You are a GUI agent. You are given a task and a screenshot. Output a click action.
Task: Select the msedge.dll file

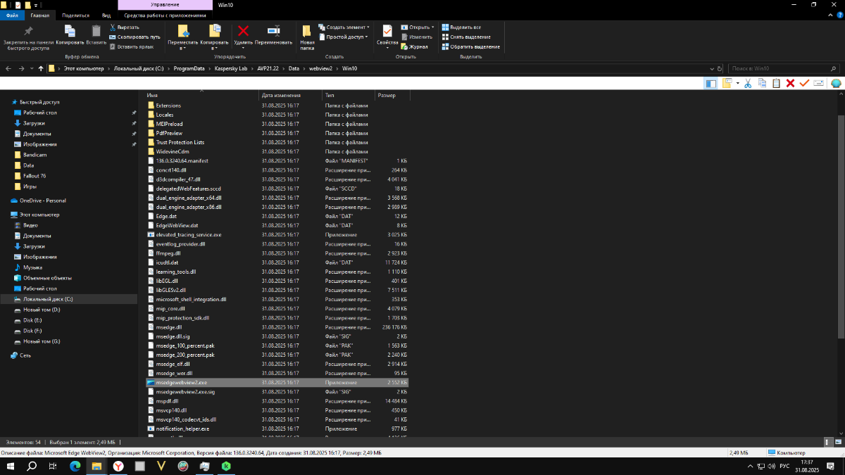point(168,327)
